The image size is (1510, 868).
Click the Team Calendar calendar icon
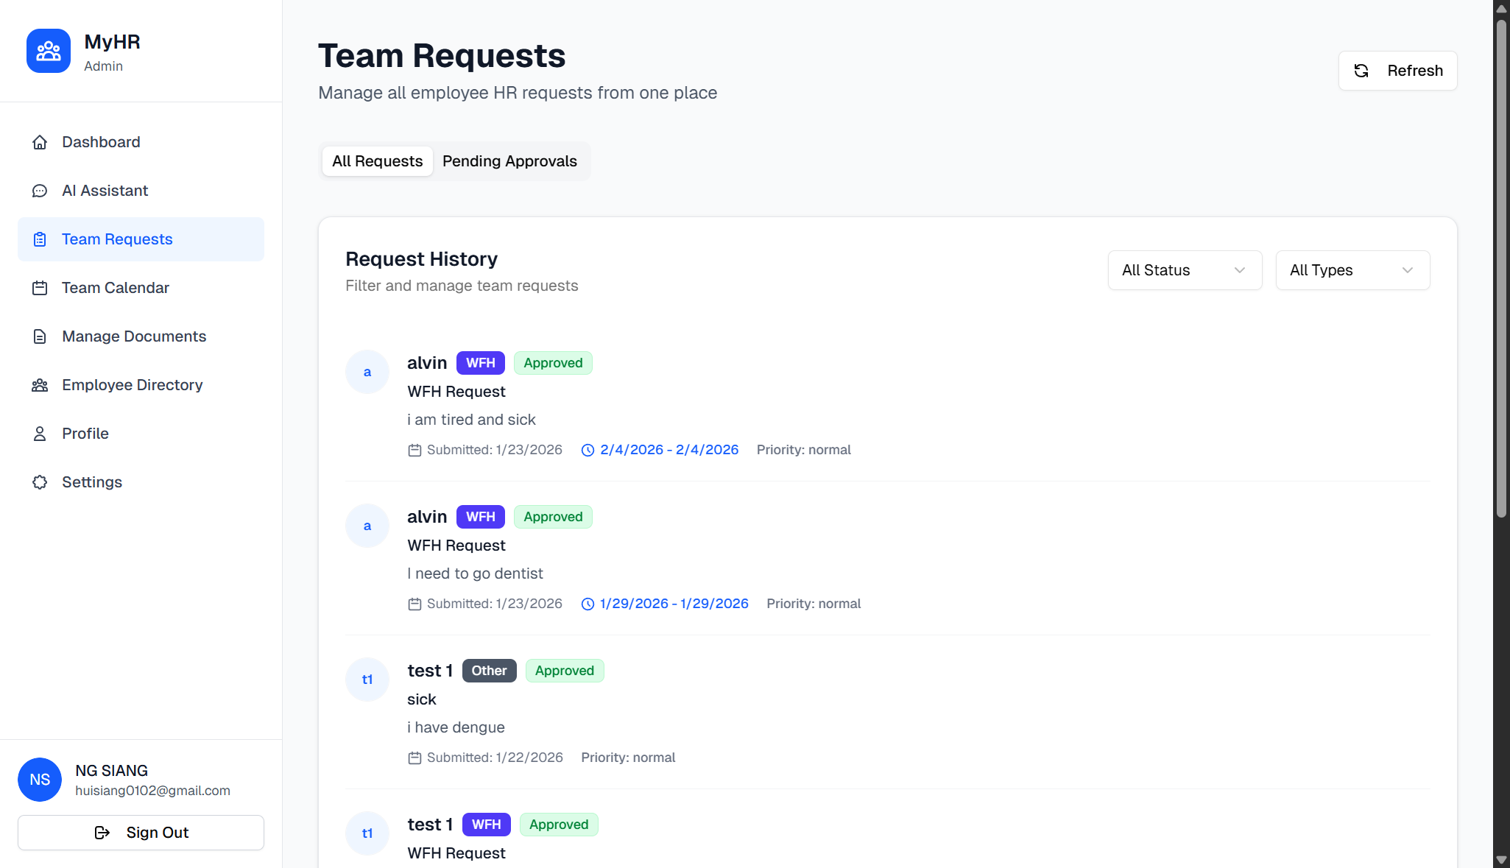[40, 288]
